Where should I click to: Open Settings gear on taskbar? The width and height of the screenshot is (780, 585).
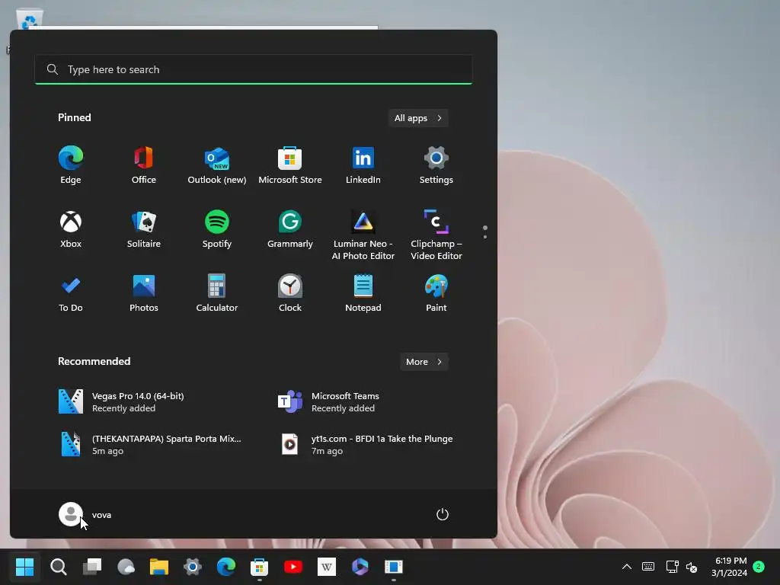click(x=193, y=567)
